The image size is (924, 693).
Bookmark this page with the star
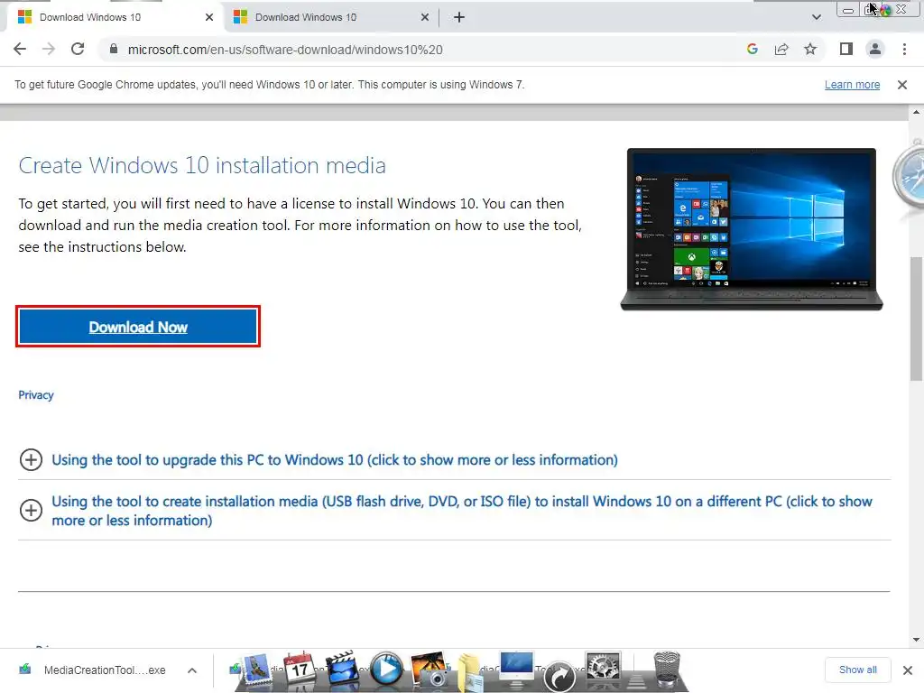pos(810,50)
